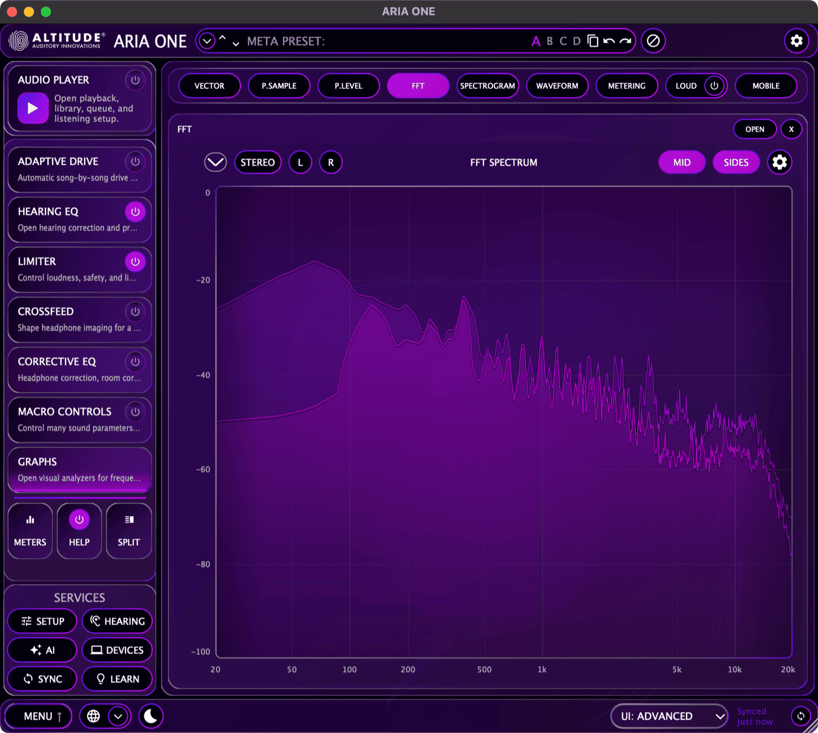The height and width of the screenshot is (733, 818).
Task: Open FFT spectrum settings gear
Action: pos(780,162)
